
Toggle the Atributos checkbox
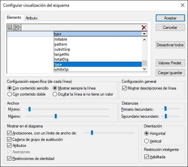[x=16, y=146]
